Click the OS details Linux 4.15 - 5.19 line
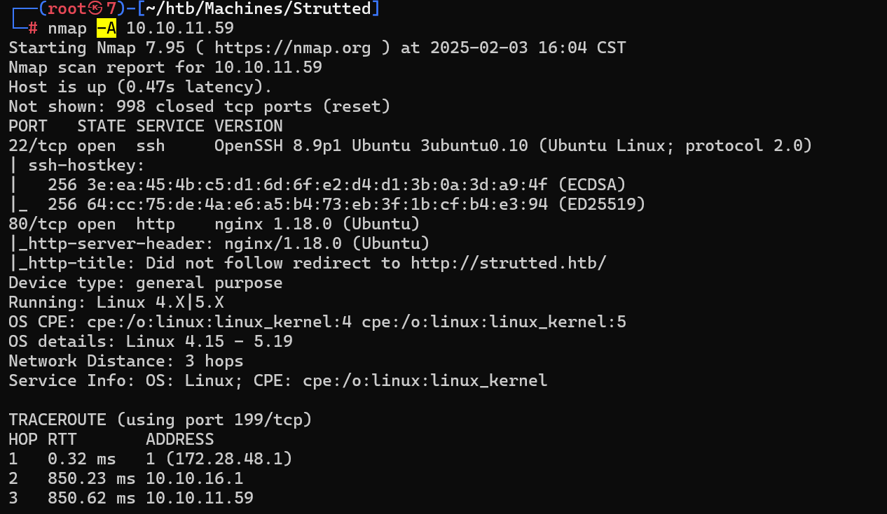This screenshot has width=887, height=514. click(151, 341)
